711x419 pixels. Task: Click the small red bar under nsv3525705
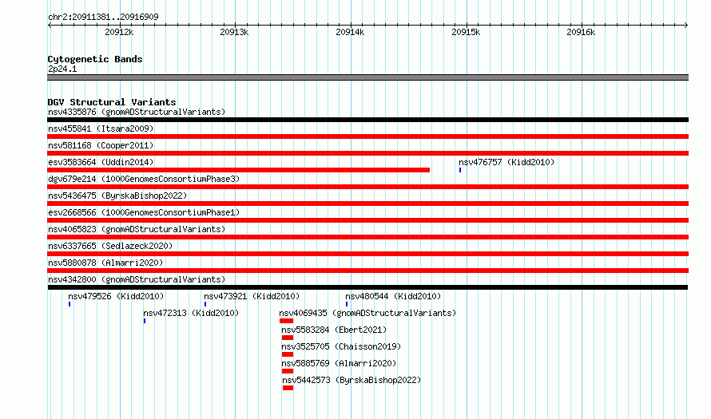(287, 354)
